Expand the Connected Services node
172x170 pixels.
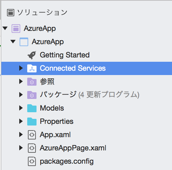pyautogui.click(x=21, y=68)
